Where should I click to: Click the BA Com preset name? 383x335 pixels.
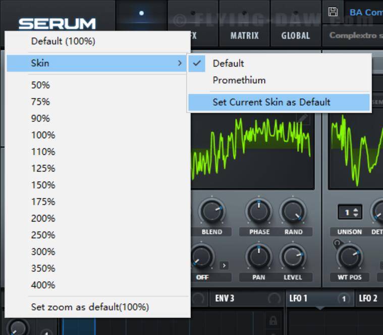366,12
